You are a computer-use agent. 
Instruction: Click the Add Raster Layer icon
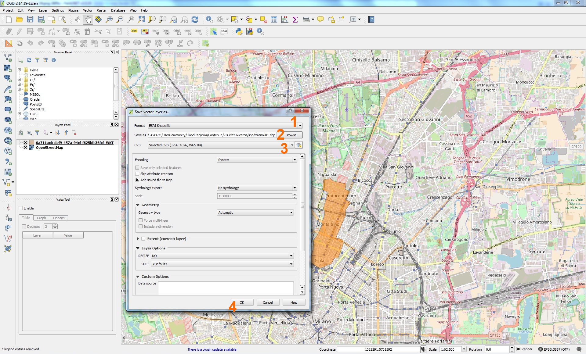pyautogui.click(x=8, y=68)
